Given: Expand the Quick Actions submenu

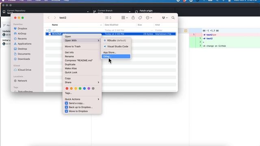Looking at the screenshot, I should (x=82, y=99).
